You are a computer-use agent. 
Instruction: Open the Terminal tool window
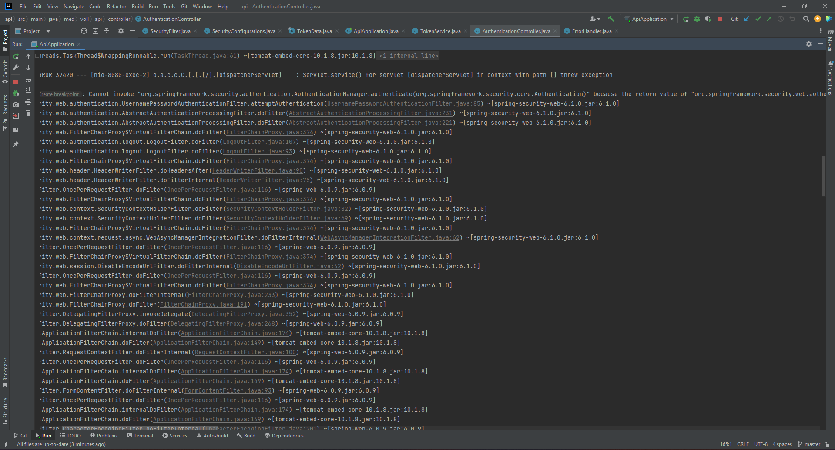[140, 436]
